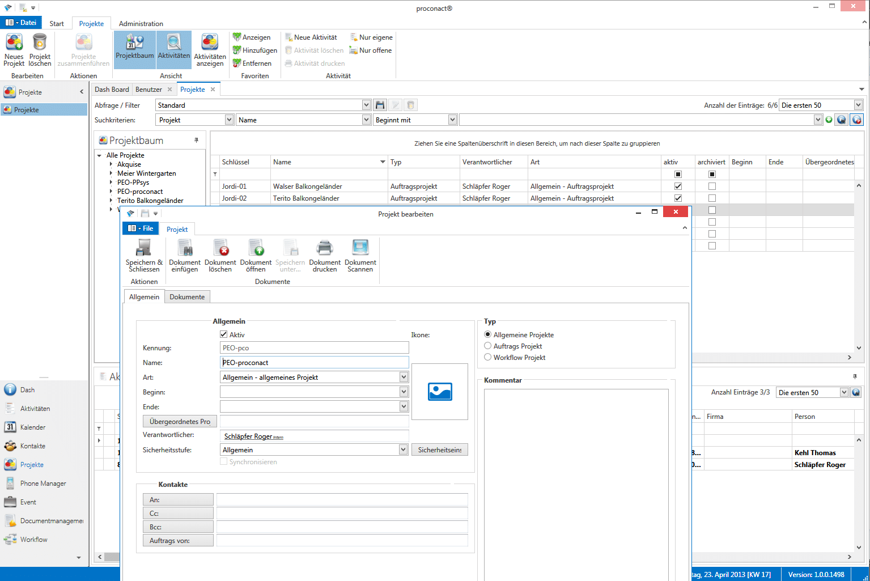Open the Datei menu
Image resolution: width=870 pixels, height=581 pixels.
[x=21, y=23]
